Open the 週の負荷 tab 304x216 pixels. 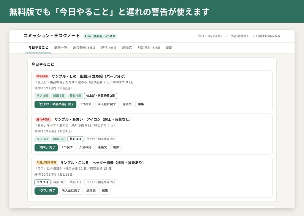click(84, 47)
